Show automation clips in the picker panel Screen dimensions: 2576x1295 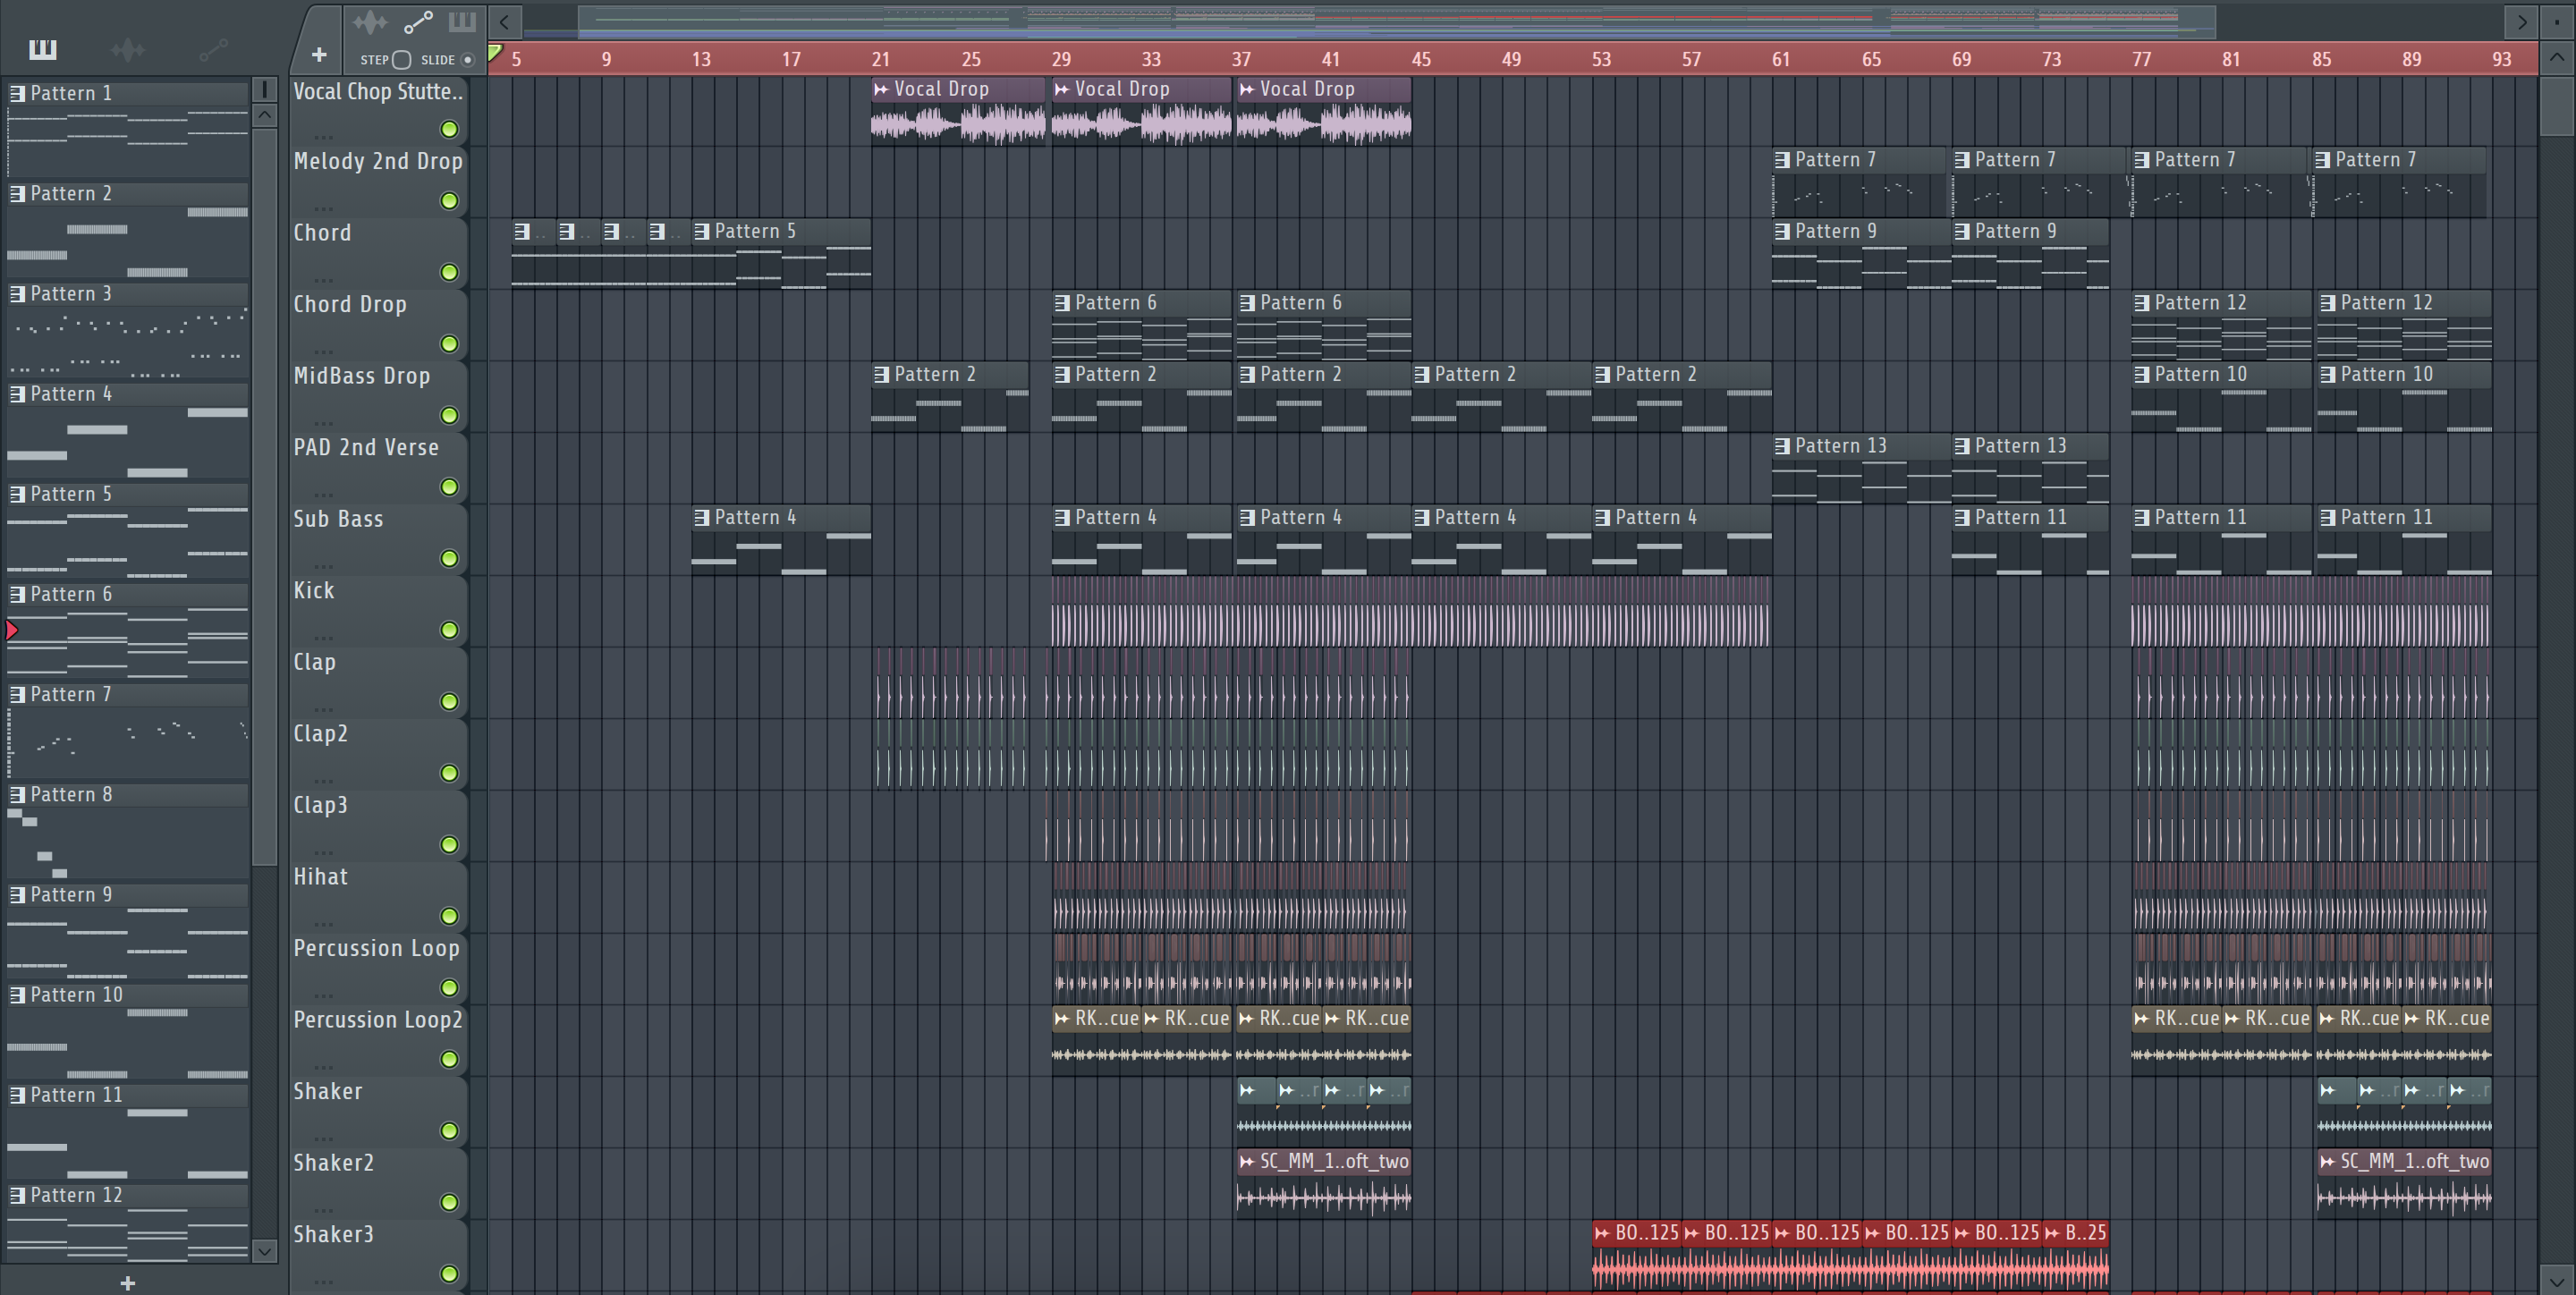tap(213, 49)
